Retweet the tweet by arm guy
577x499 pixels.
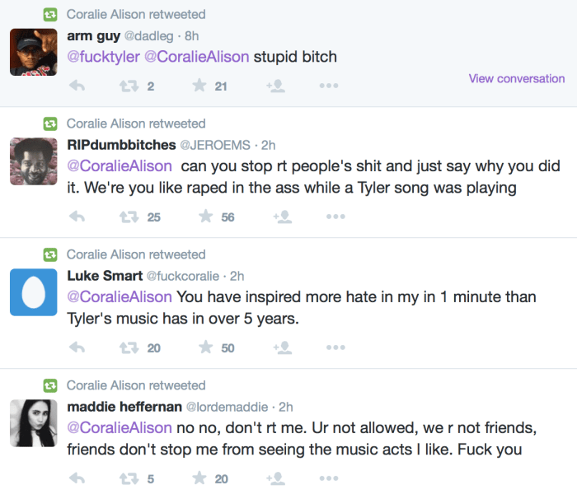click(x=129, y=86)
